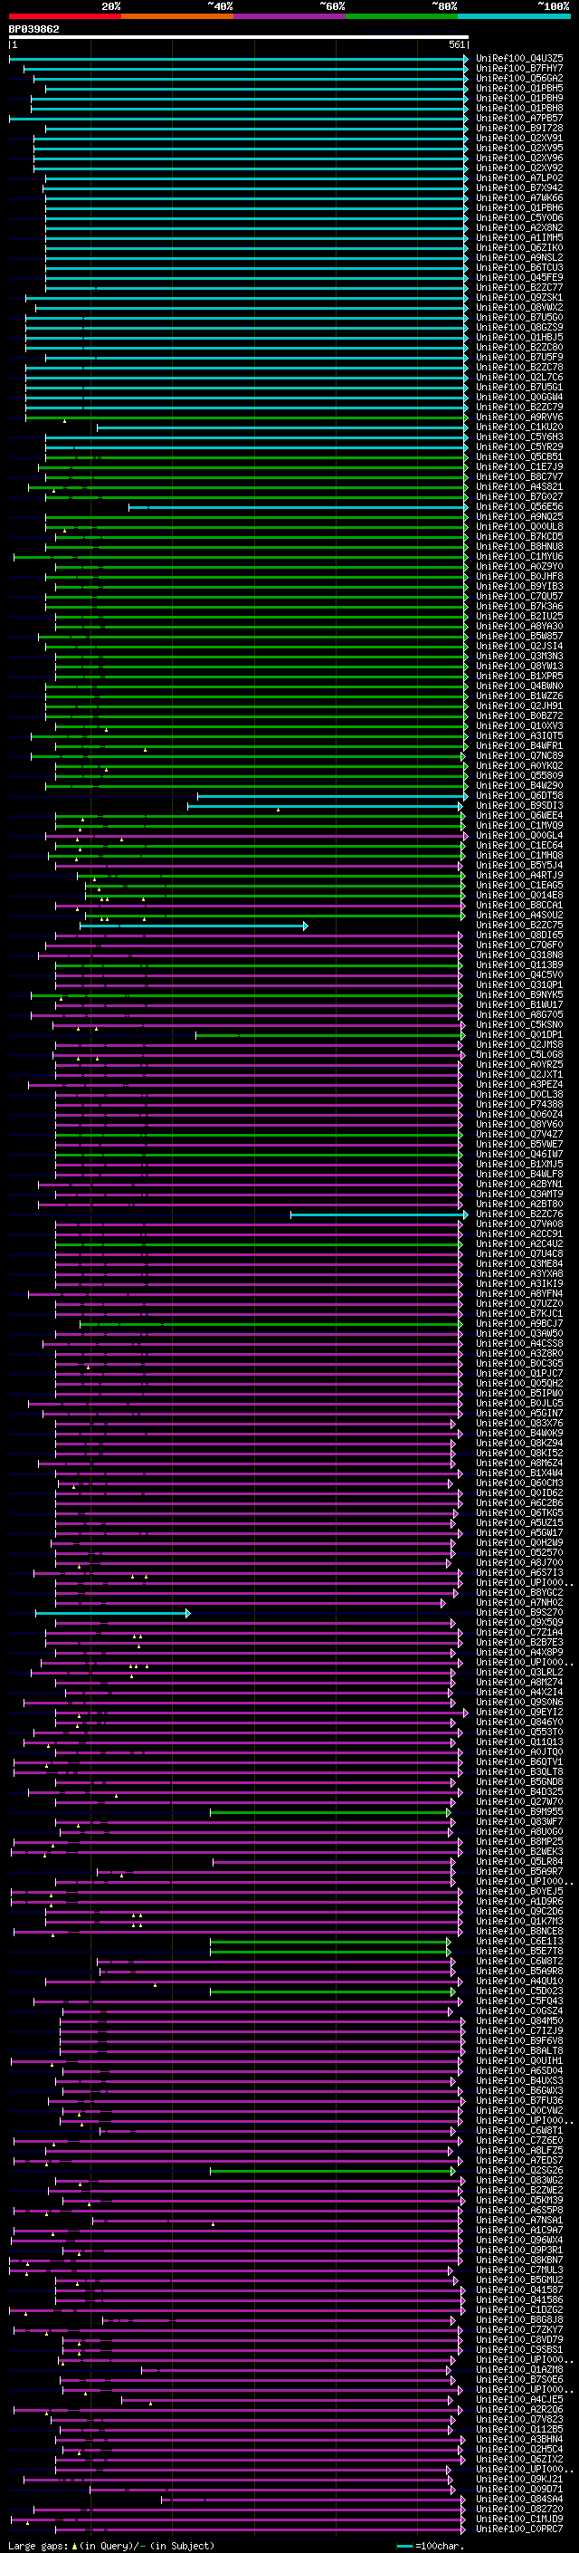Select hit label UniRef100_Q56E56

click(x=519, y=506)
